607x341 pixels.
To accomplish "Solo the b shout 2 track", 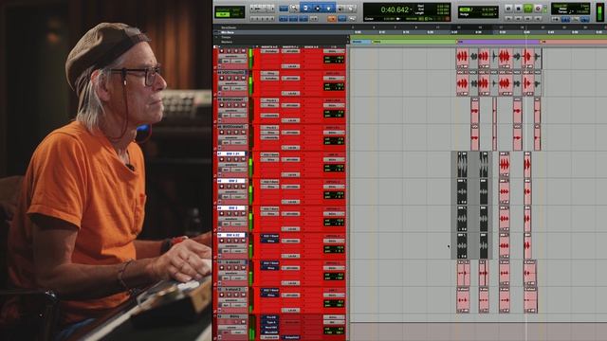I will click(x=236, y=295).
